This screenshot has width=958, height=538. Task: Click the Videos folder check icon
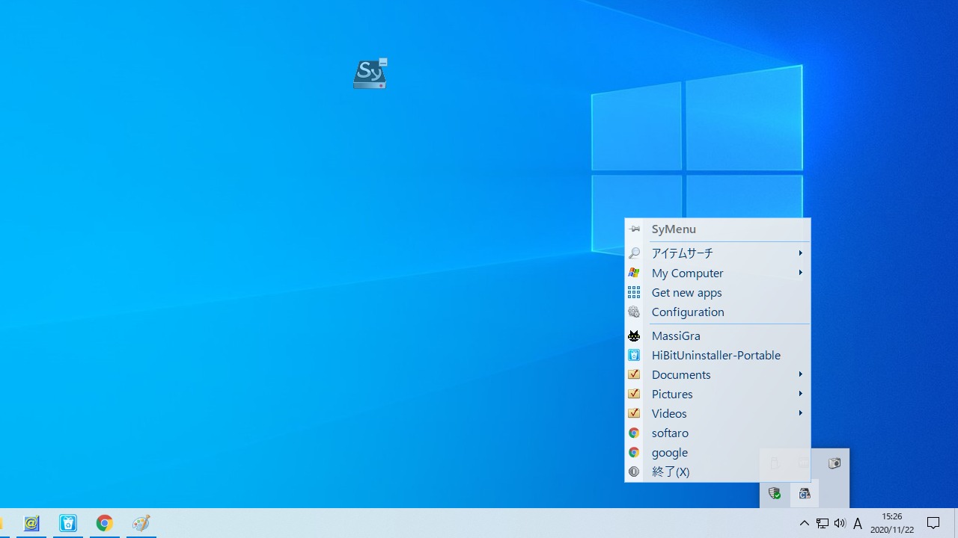(634, 413)
